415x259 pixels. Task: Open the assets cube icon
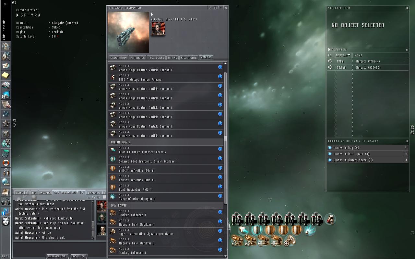(6, 133)
